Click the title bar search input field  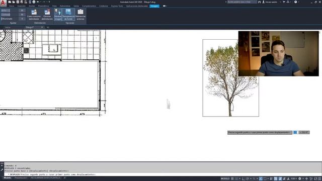242,2
